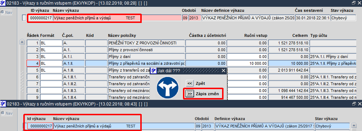This screenshot has height=131, width=362.
Task: Click the scroll up arrow beside row 1
Action: pyautogui.click(x=22, y=42)
